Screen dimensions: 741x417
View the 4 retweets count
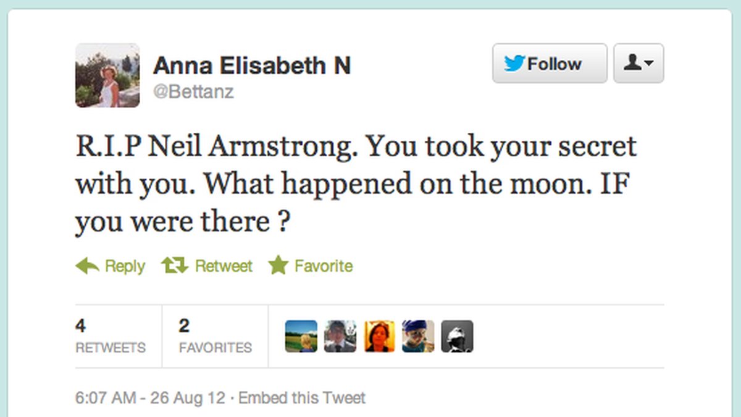pyautogui.click(x=111, y=337)
